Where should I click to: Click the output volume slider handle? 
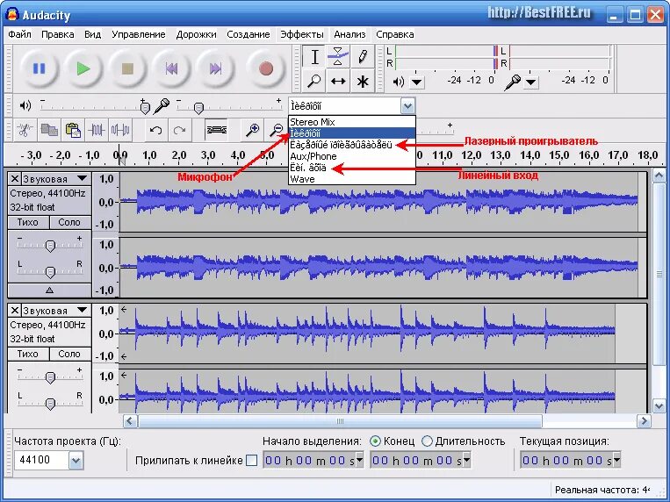(145, 108)
